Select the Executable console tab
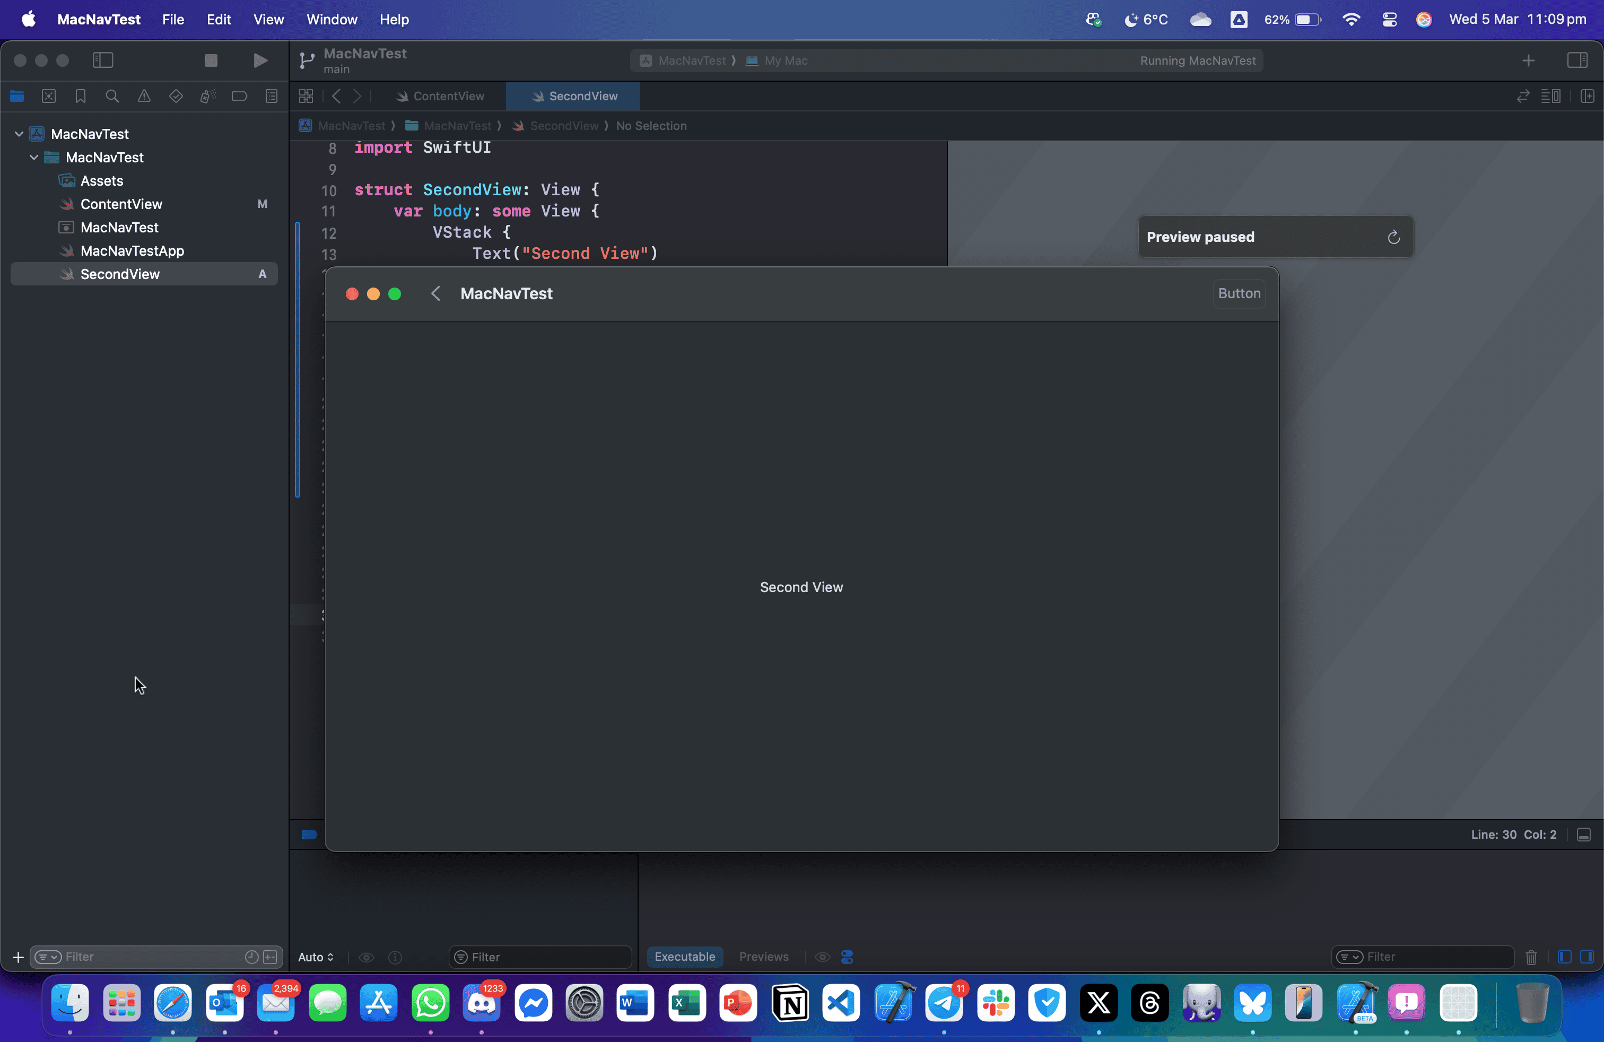The image size is (1604, 1042). [x=685, y=957]
